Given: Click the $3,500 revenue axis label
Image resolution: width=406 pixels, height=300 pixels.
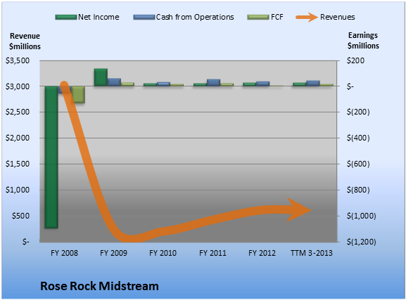Looking at the screenshot, I should [x=18, y=60].
